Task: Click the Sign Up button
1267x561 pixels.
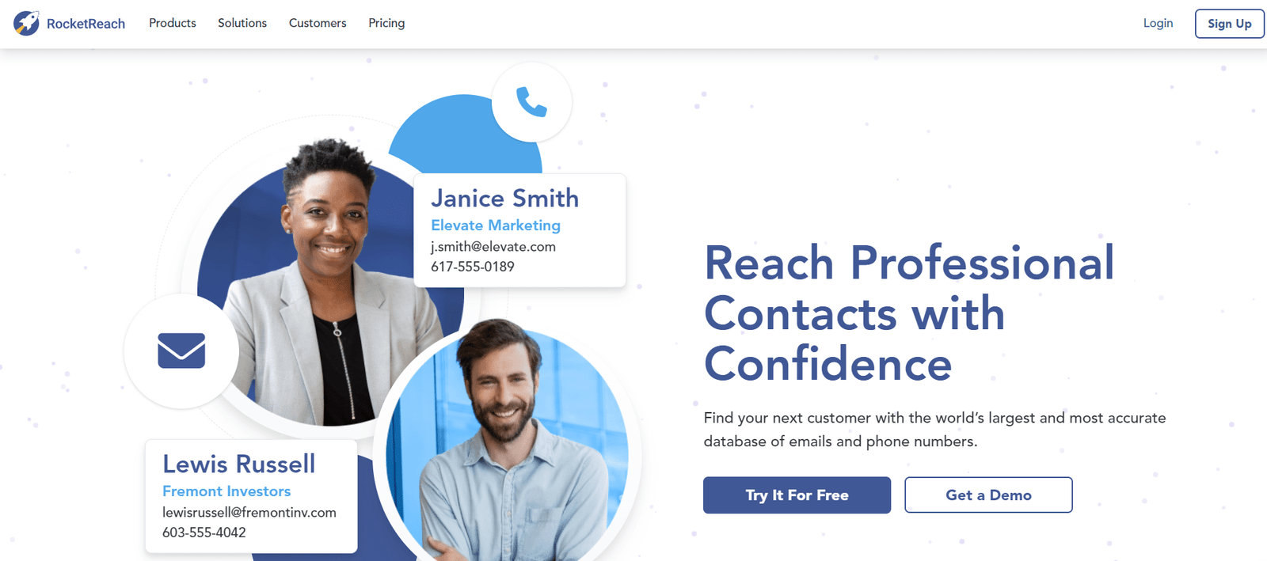Action: click(1229, 24)
